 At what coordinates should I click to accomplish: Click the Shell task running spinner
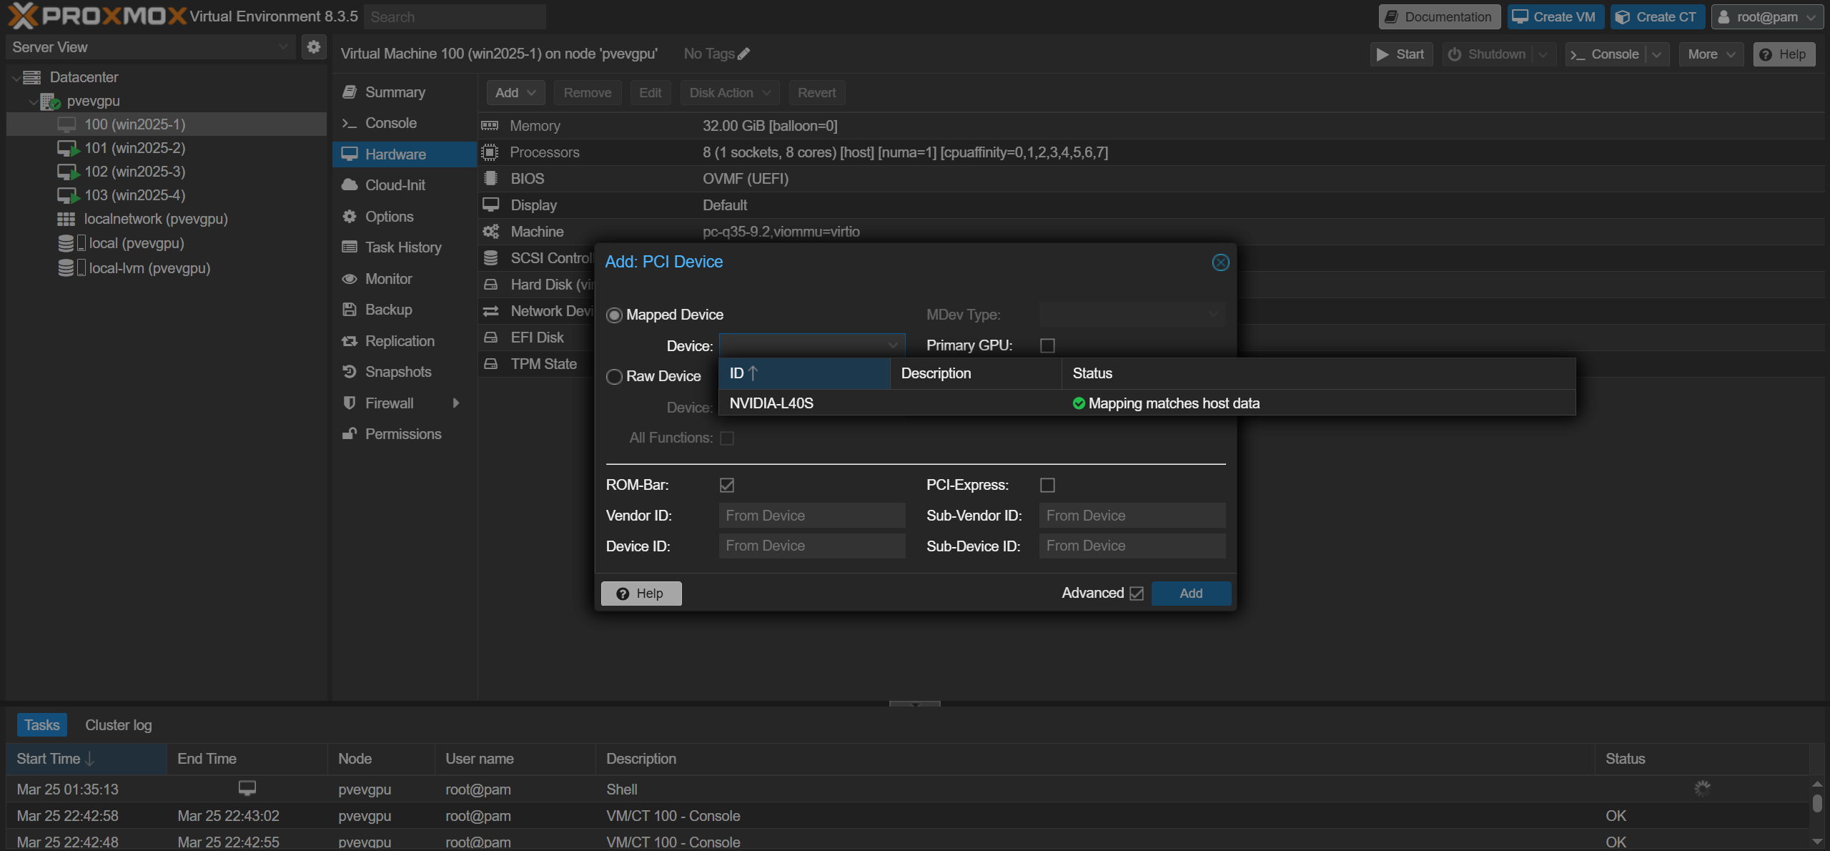click(1702, 789)
